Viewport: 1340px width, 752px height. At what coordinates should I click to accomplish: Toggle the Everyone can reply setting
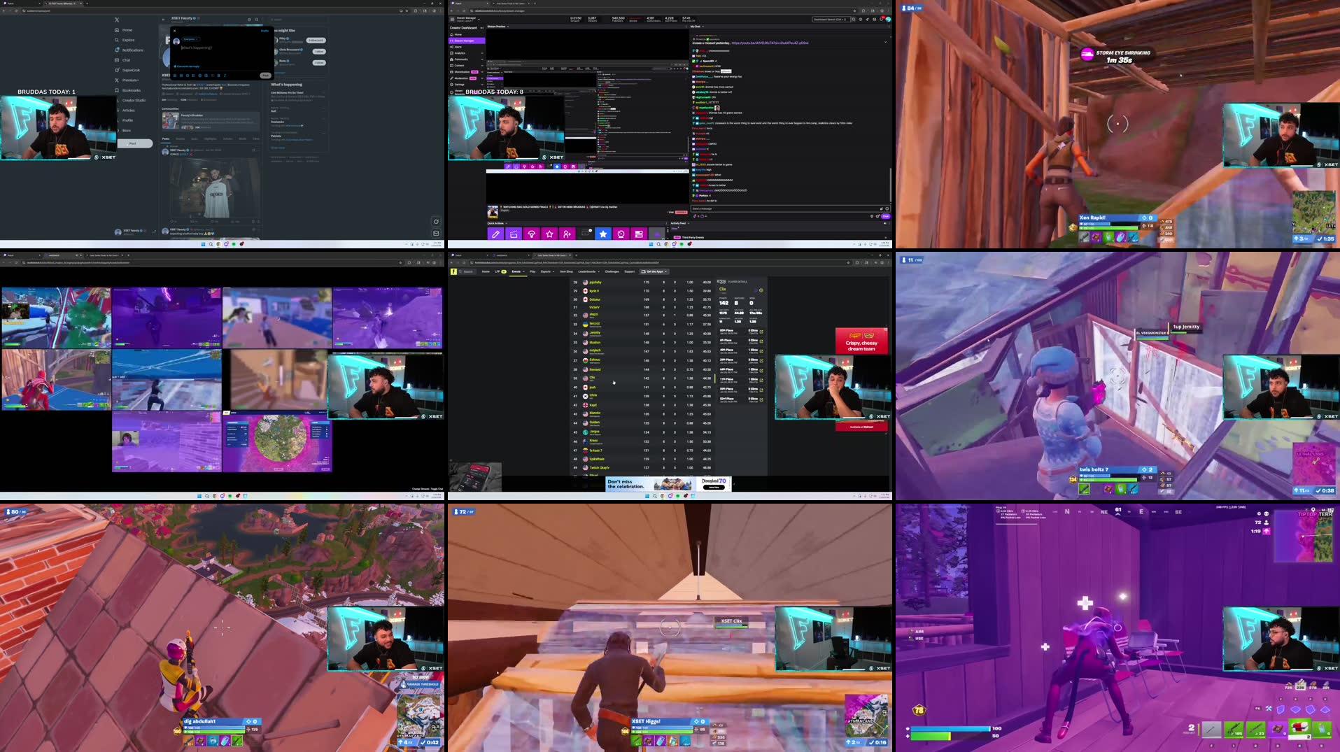point(186,66)
